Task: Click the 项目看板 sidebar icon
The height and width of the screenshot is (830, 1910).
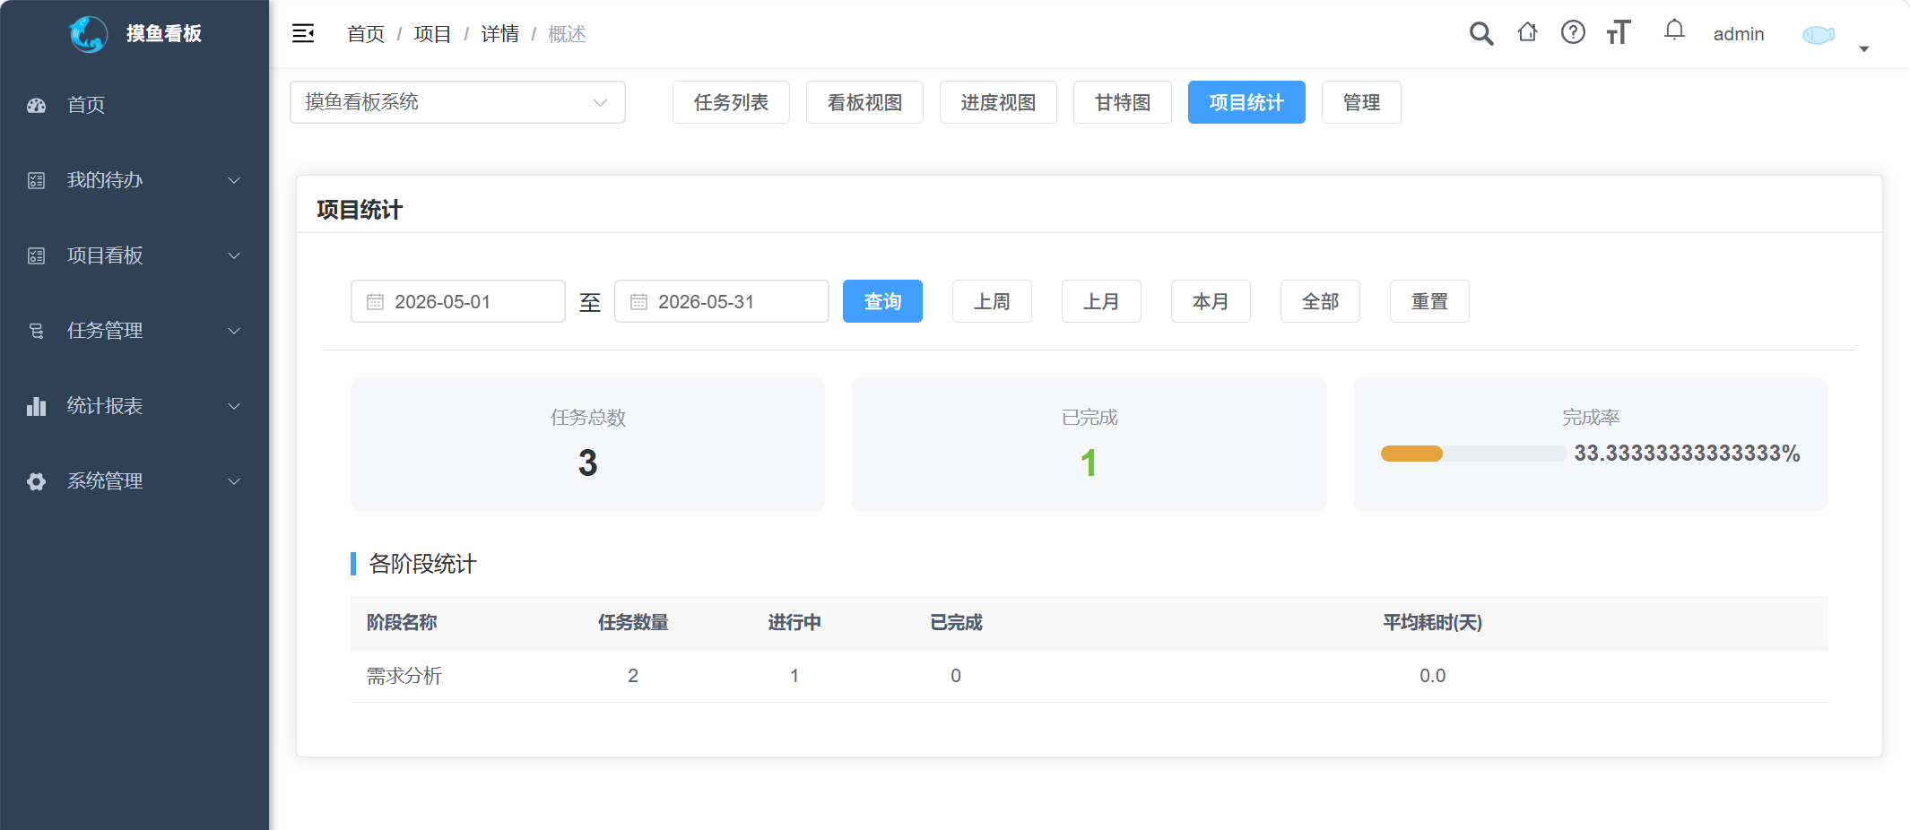Action: click(x=36, y=255)
